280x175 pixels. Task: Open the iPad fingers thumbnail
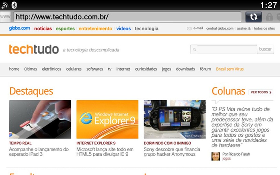pos(40,119)
